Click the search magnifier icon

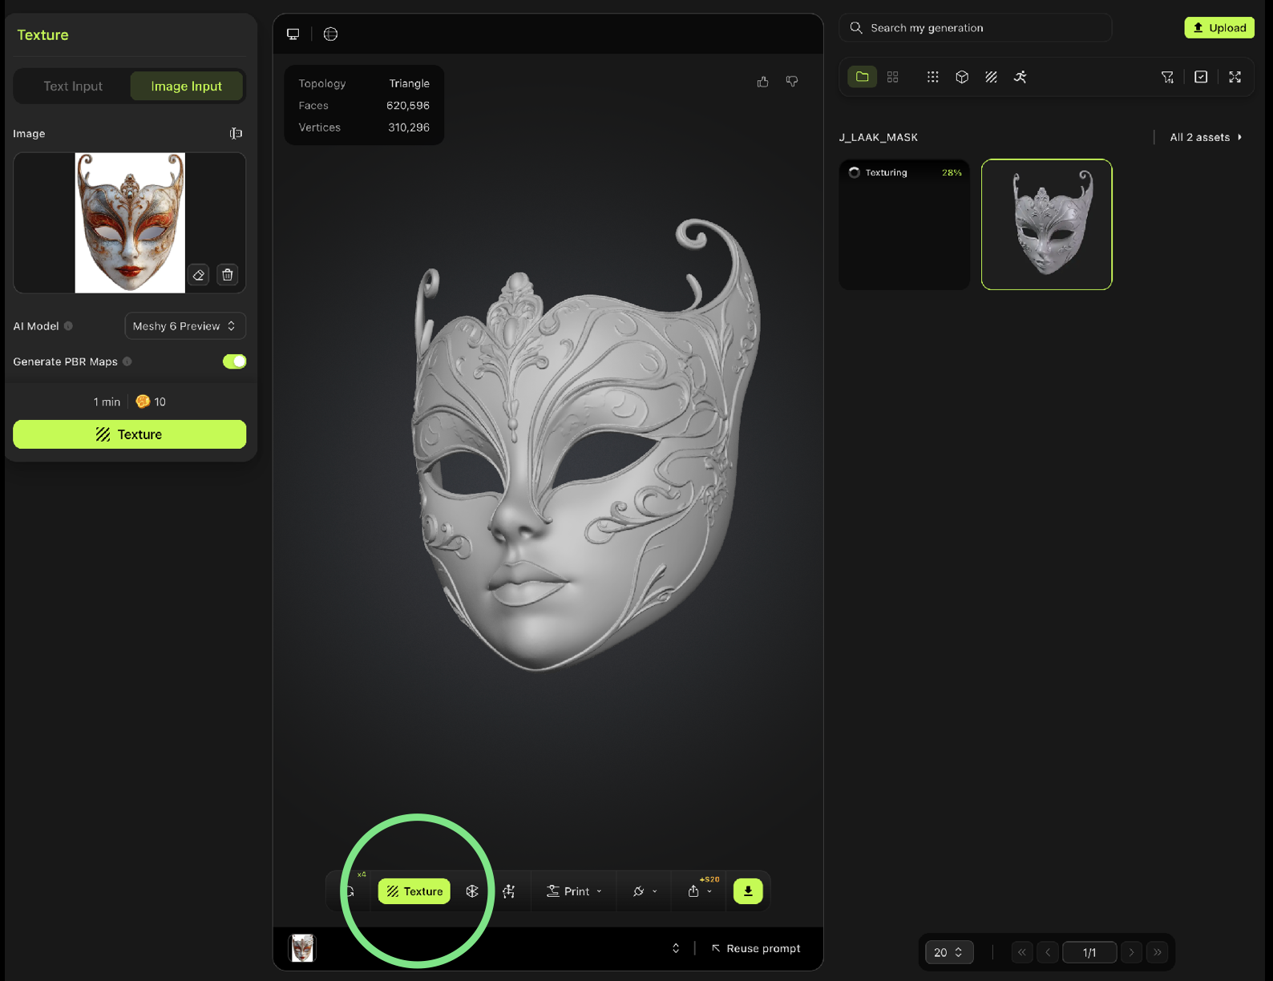(856, 28)
